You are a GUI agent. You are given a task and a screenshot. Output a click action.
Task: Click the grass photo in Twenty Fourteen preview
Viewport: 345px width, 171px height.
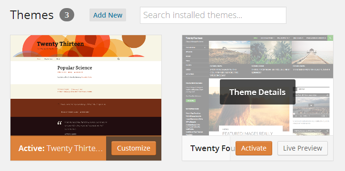(271, 52)
